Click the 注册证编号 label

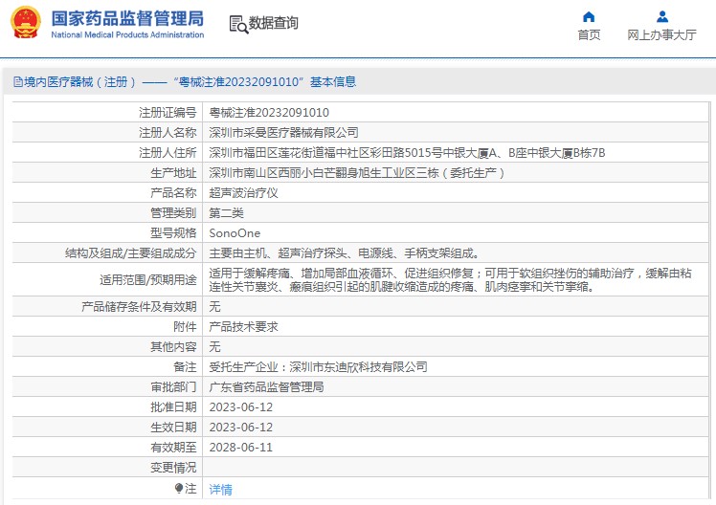point(168,113)
